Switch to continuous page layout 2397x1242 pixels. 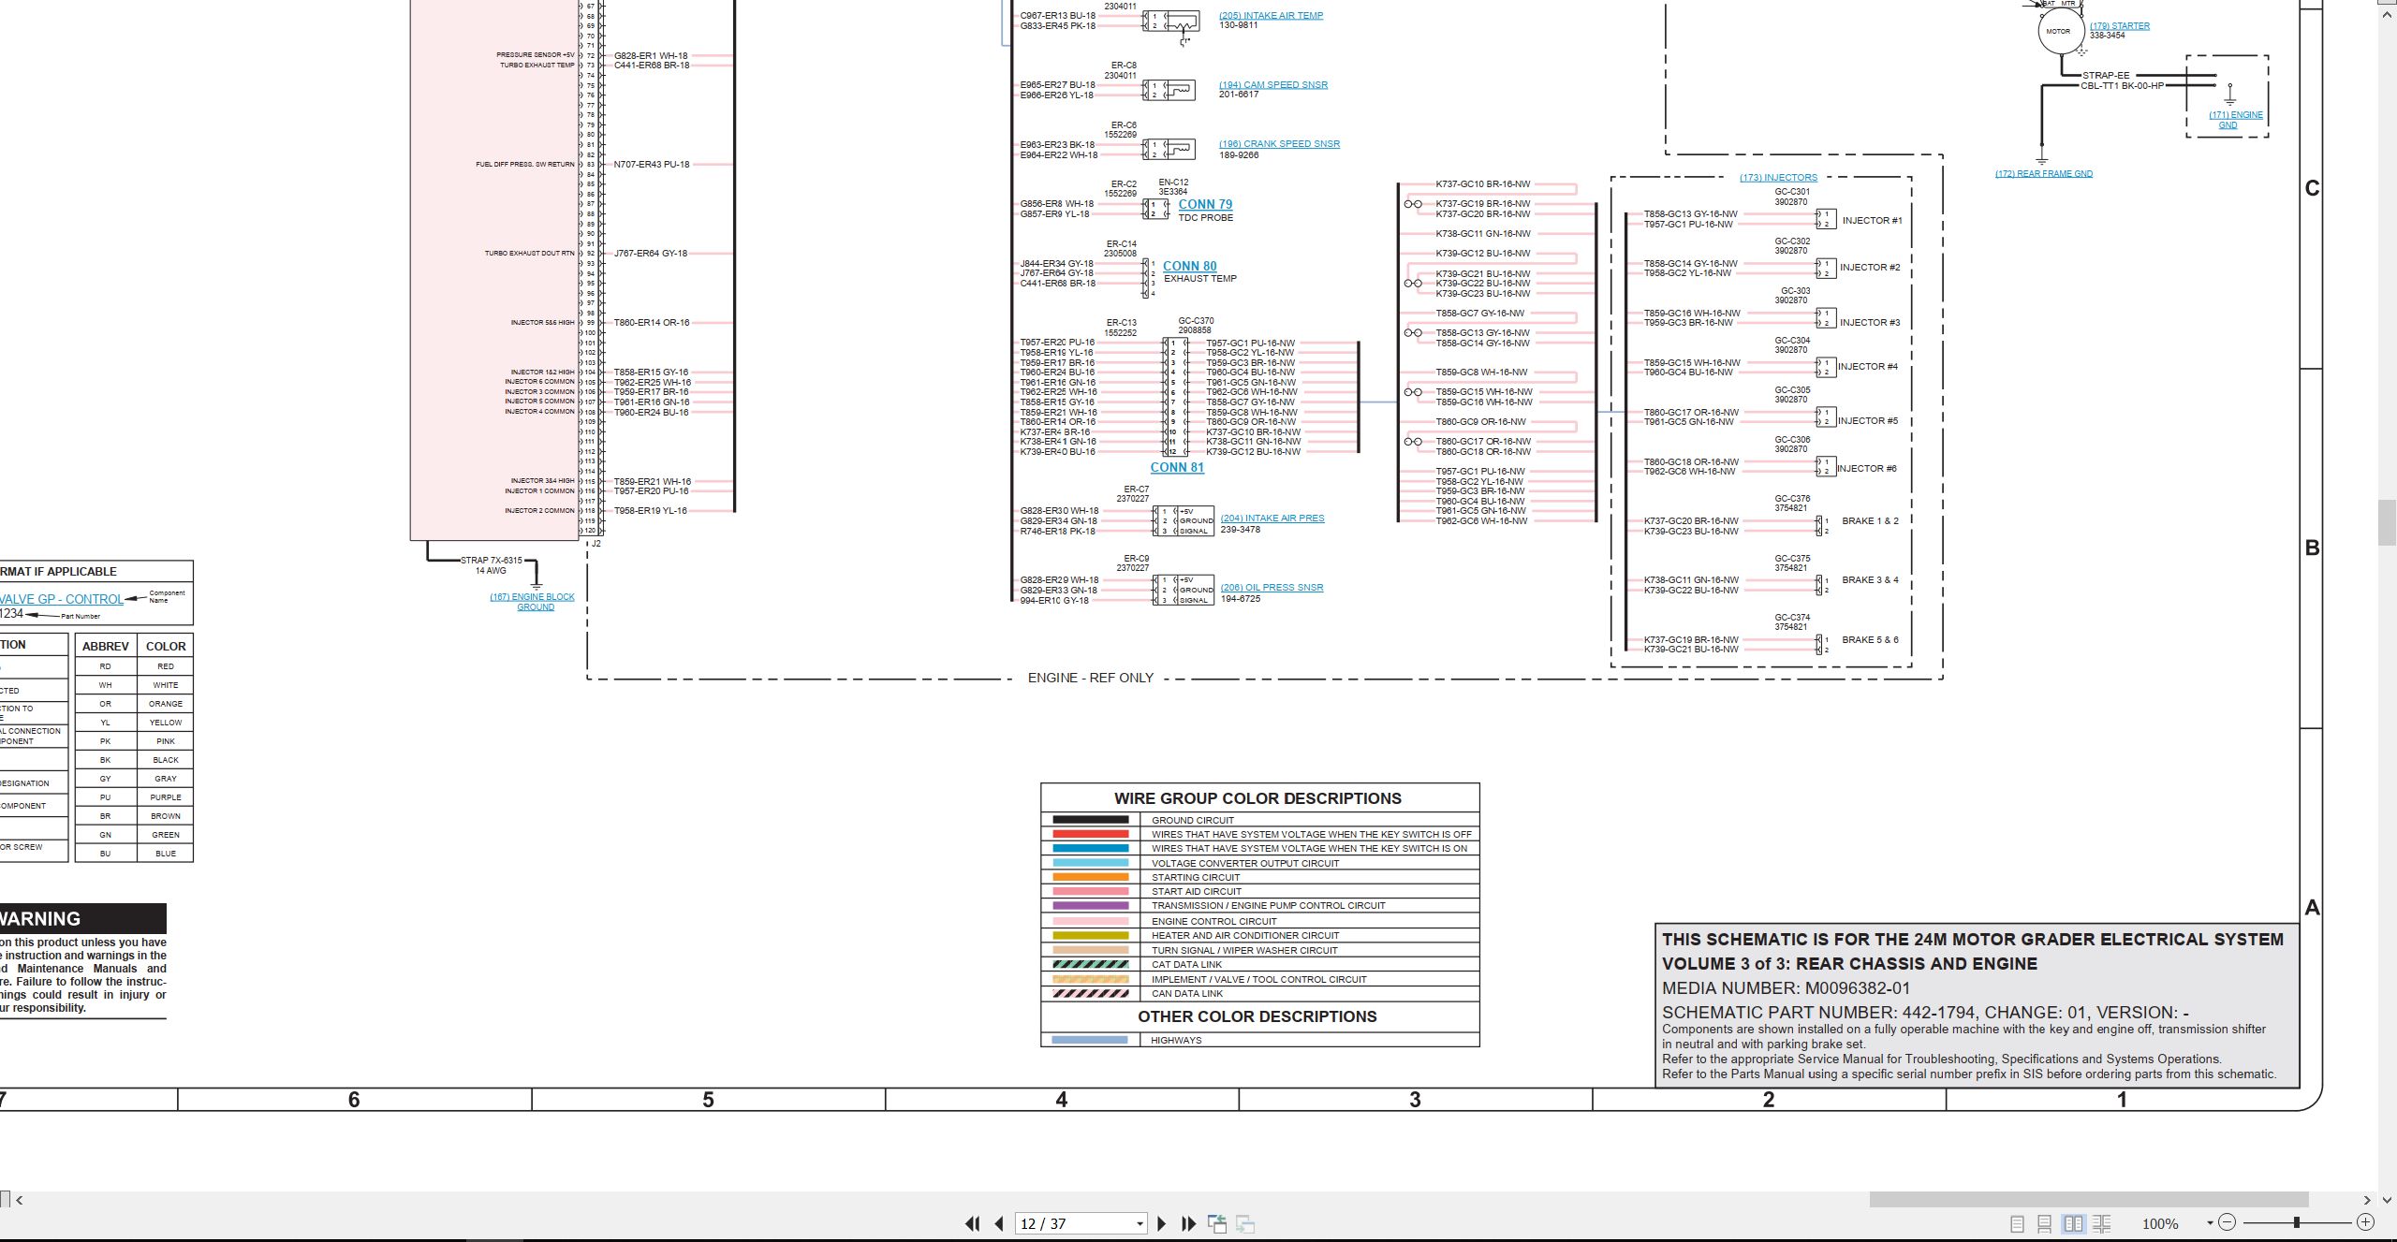pos(2045,1223)
